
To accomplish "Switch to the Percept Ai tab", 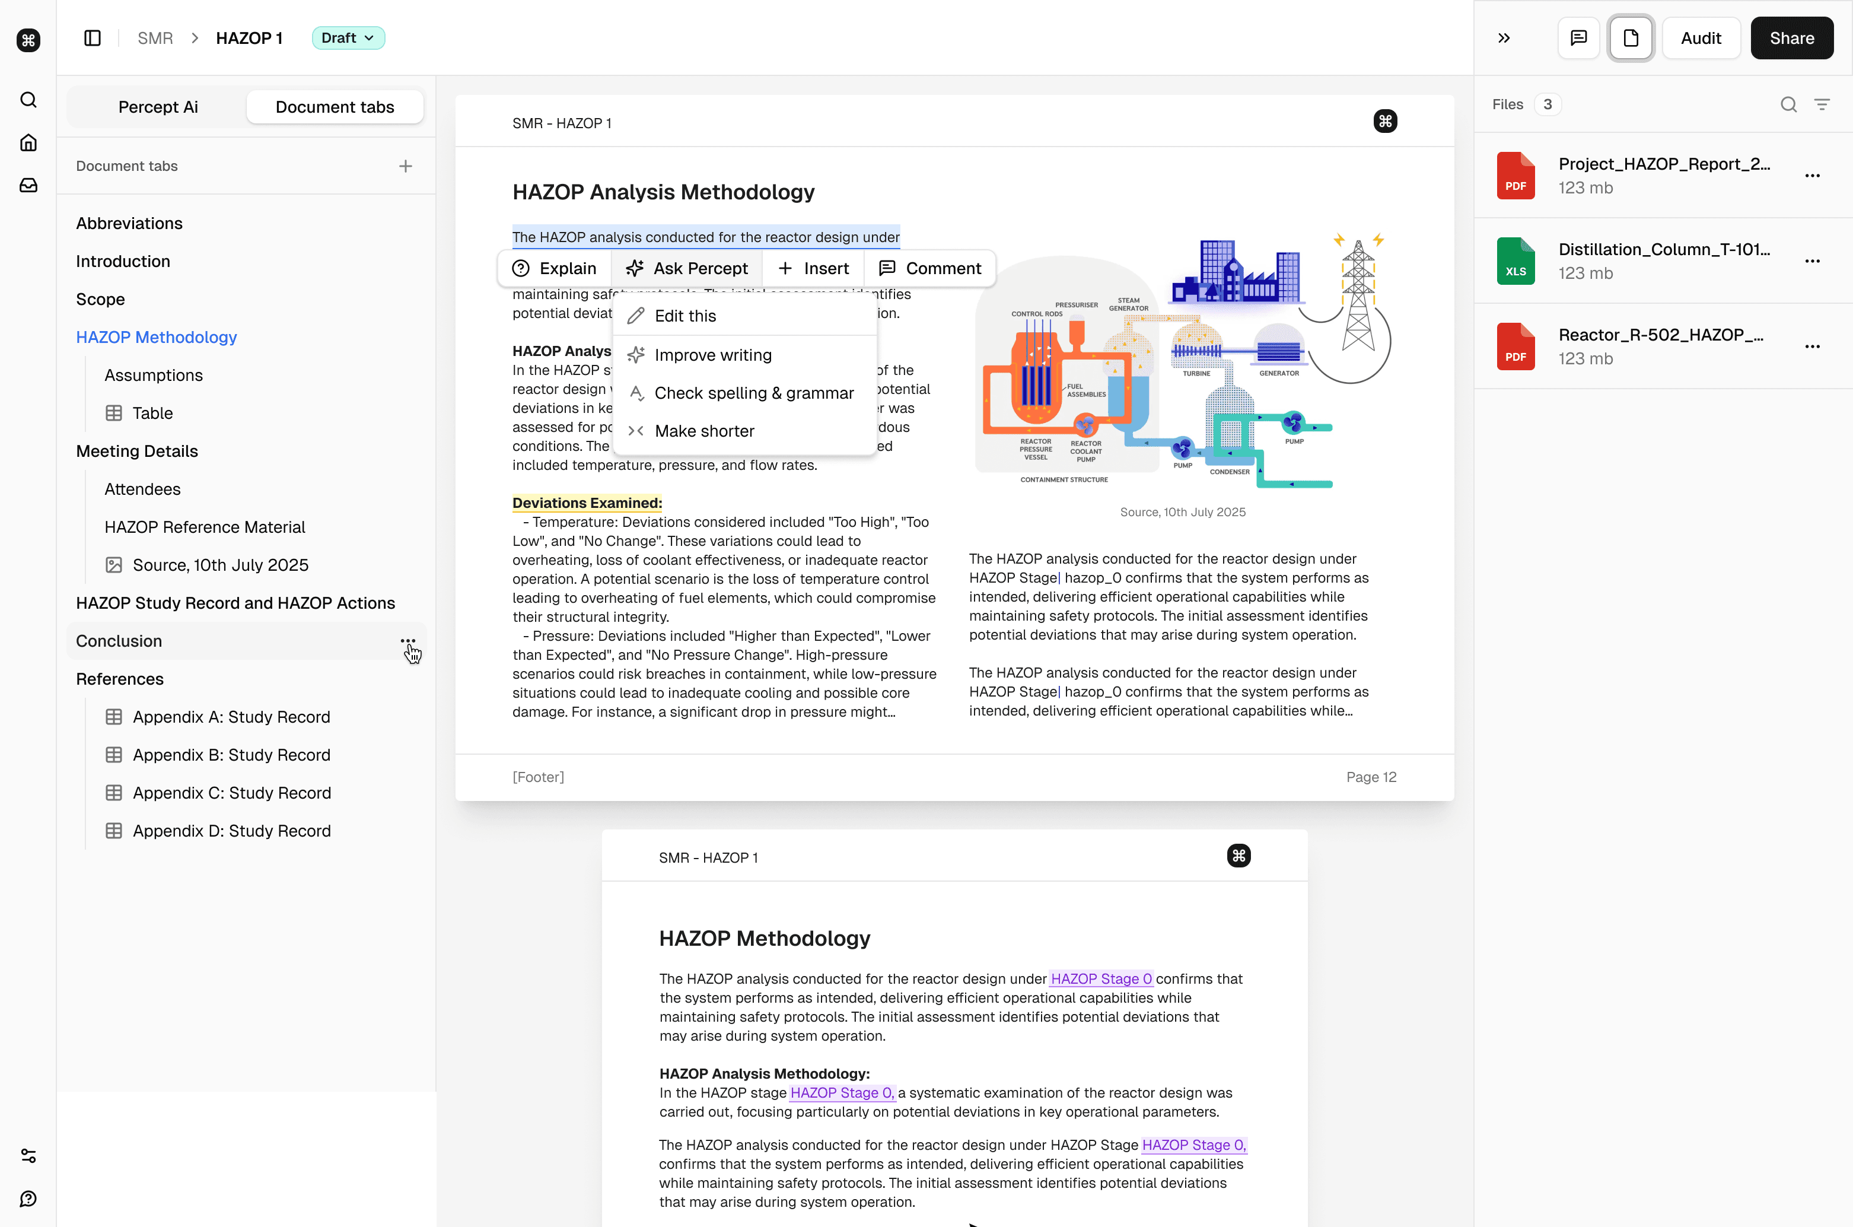I will (158, 106).
